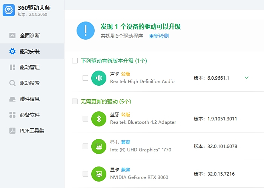Expand the sound card version dropdown arrow
This screenshot has width=264, height=188.
point(247,78)
